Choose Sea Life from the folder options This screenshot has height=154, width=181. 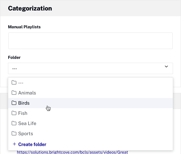(x=90, y=123)
